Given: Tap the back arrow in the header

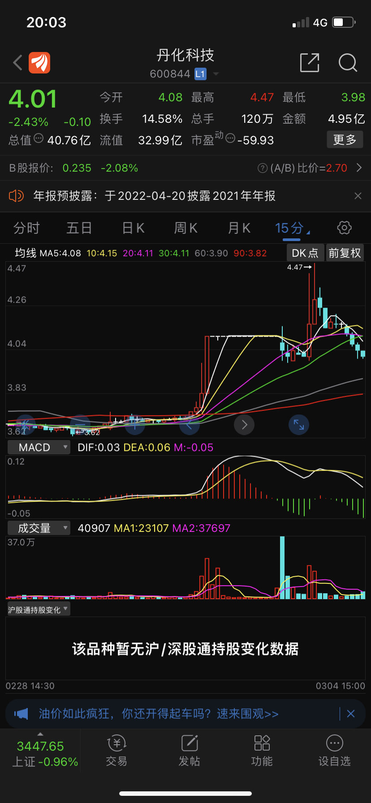Looking at the screenshot, I should coord(18,63).
